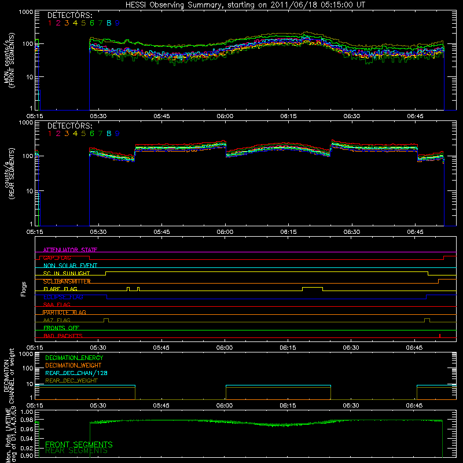Select olive detector 5 in rear segments legend

pos(83,134)
